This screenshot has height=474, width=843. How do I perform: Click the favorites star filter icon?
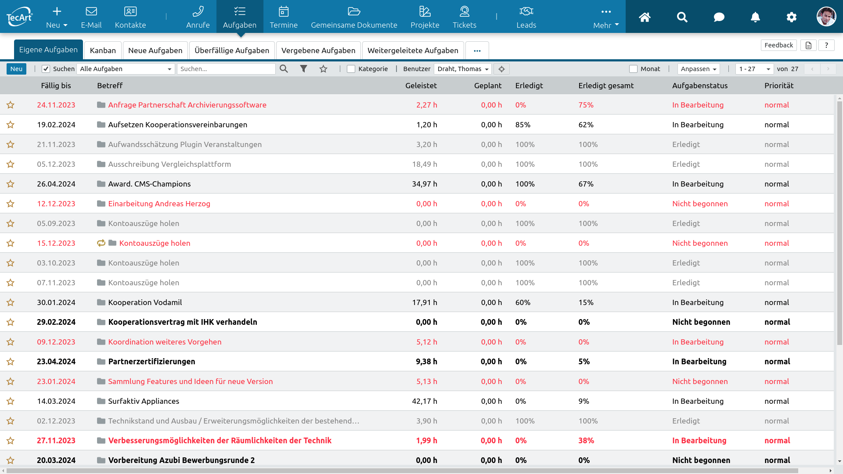(x=324, y=69)
